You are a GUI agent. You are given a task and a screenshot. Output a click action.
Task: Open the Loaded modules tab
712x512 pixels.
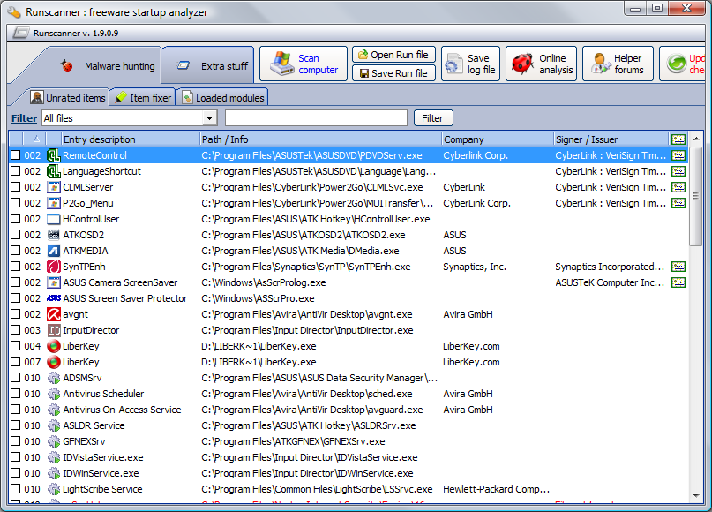tap(223, 98)
